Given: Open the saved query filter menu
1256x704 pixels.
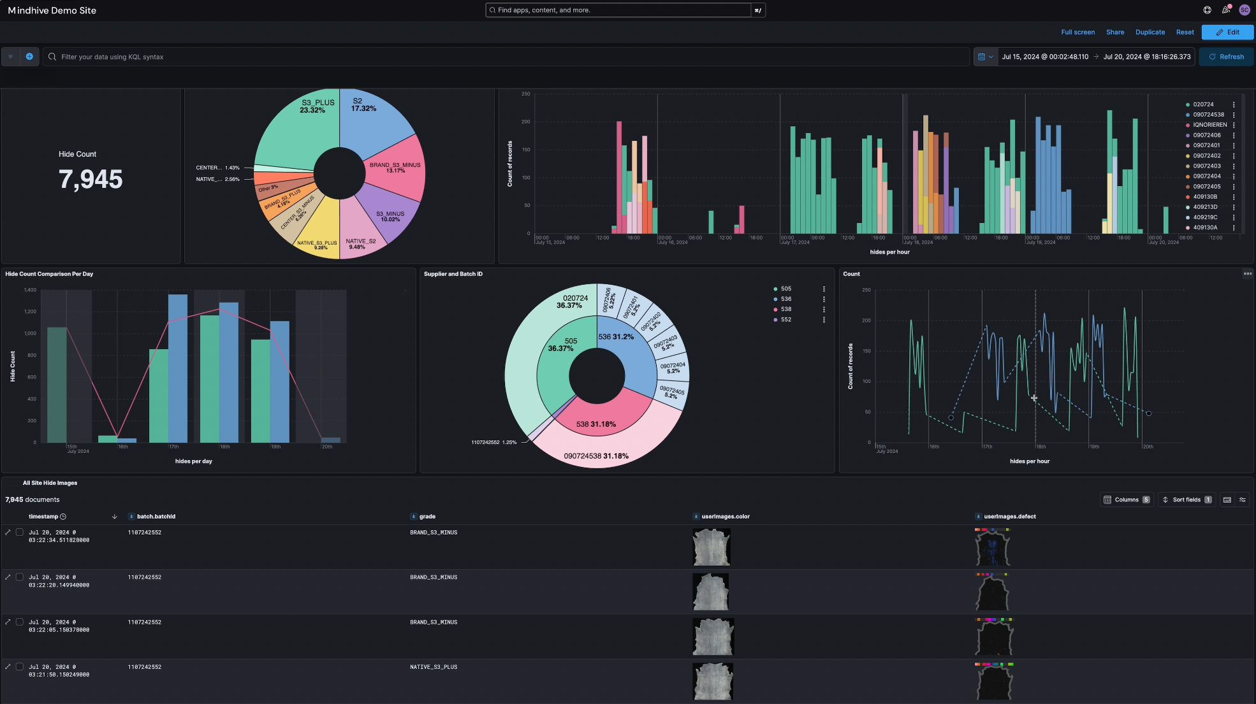Looking at the screenshot, I should pos(10,57).
